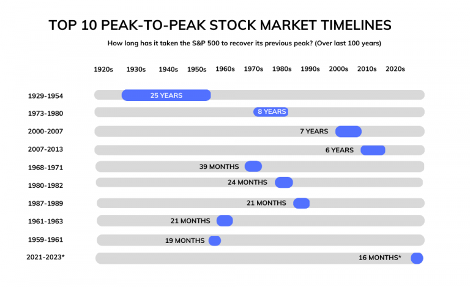The width and height of the screenshot is (470, 287).
Task: Click the blue bar beside 7 YEARS
Action: pyautogui.click(x=348, y=132)
